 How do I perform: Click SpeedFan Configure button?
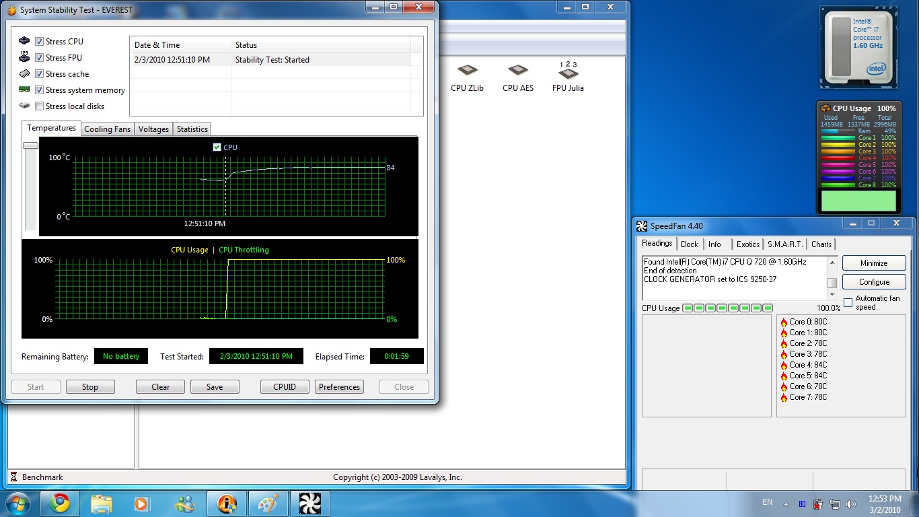click(x=874, y=281)
